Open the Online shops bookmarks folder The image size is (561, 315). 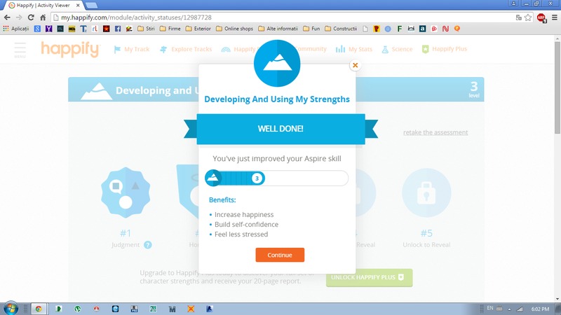coord(234,29)
